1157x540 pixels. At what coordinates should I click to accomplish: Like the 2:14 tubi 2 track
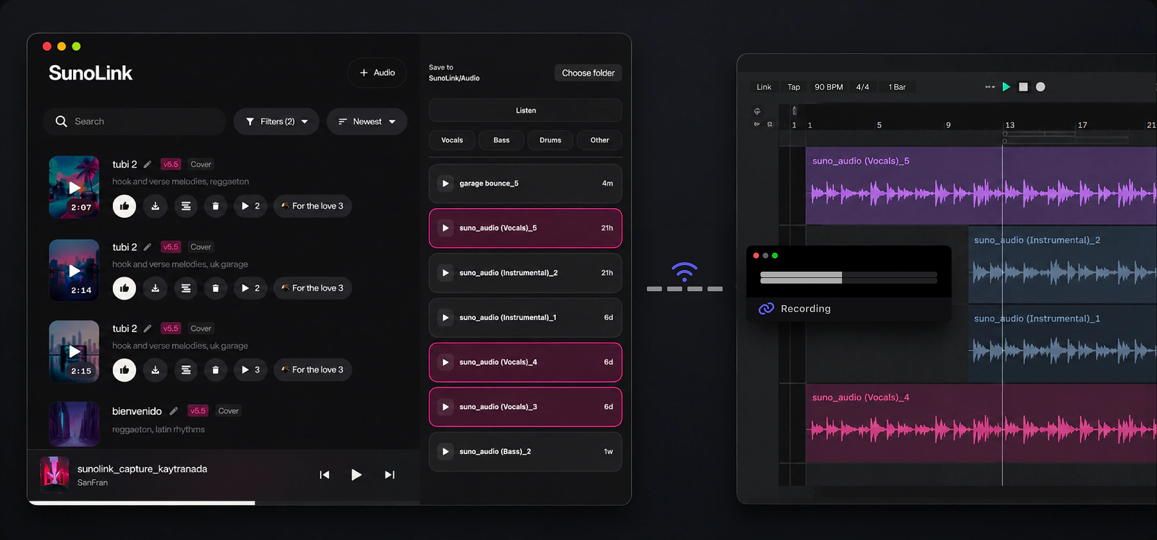coord(124,288)
